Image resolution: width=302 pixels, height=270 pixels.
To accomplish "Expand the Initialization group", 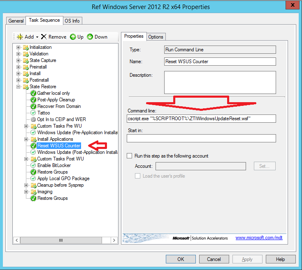I will pos(18,47).
